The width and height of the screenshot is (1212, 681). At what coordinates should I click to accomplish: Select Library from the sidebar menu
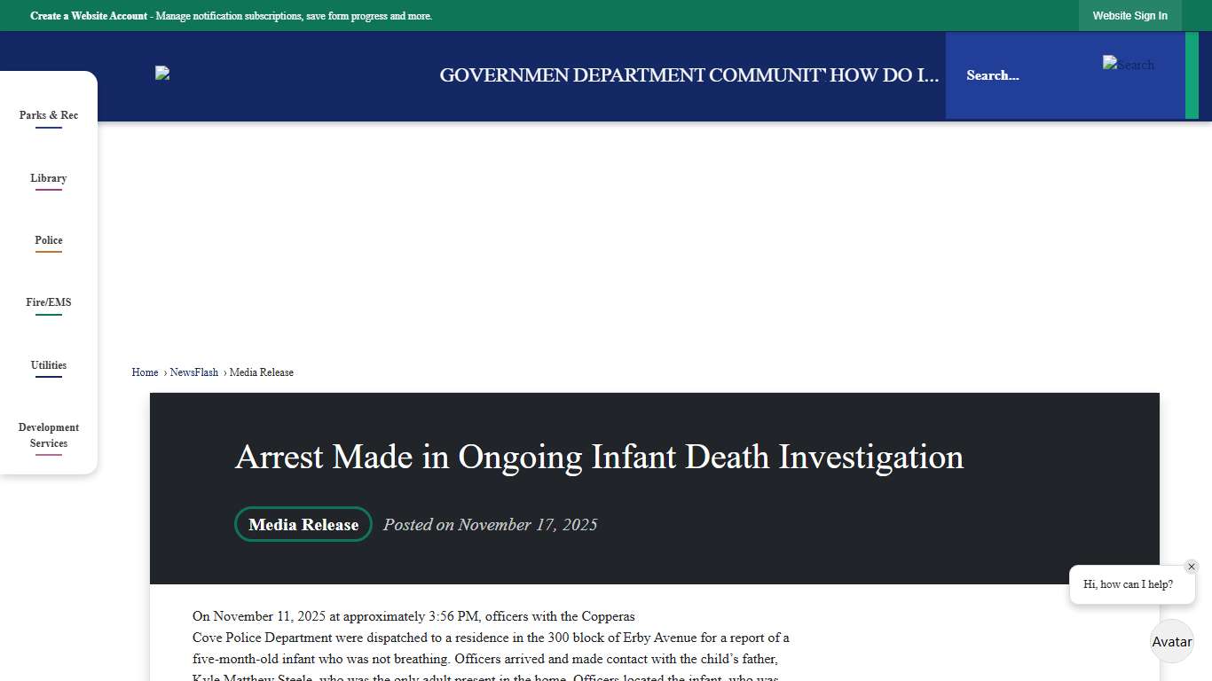[49, 178]
